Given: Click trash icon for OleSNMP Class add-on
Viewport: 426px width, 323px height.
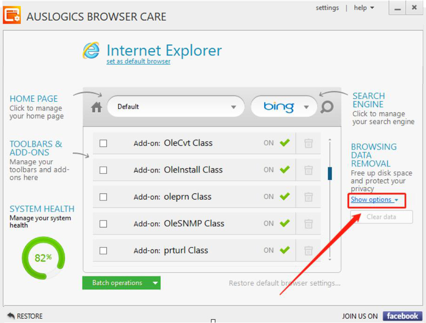Looking at the screenshot, I should [308, 224].
